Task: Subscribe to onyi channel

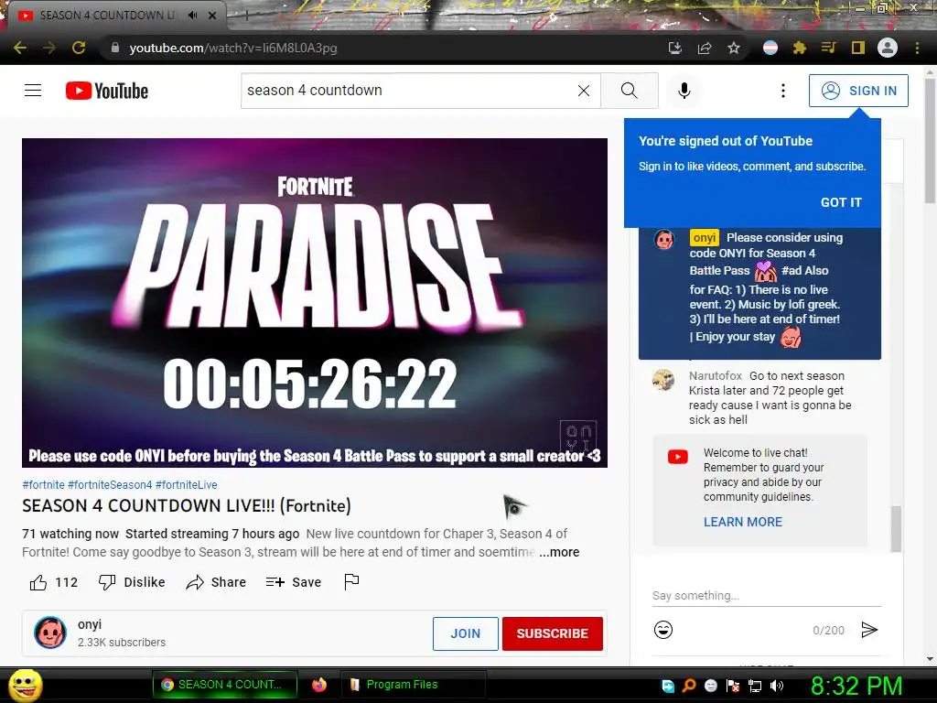Action: (552, 633)
